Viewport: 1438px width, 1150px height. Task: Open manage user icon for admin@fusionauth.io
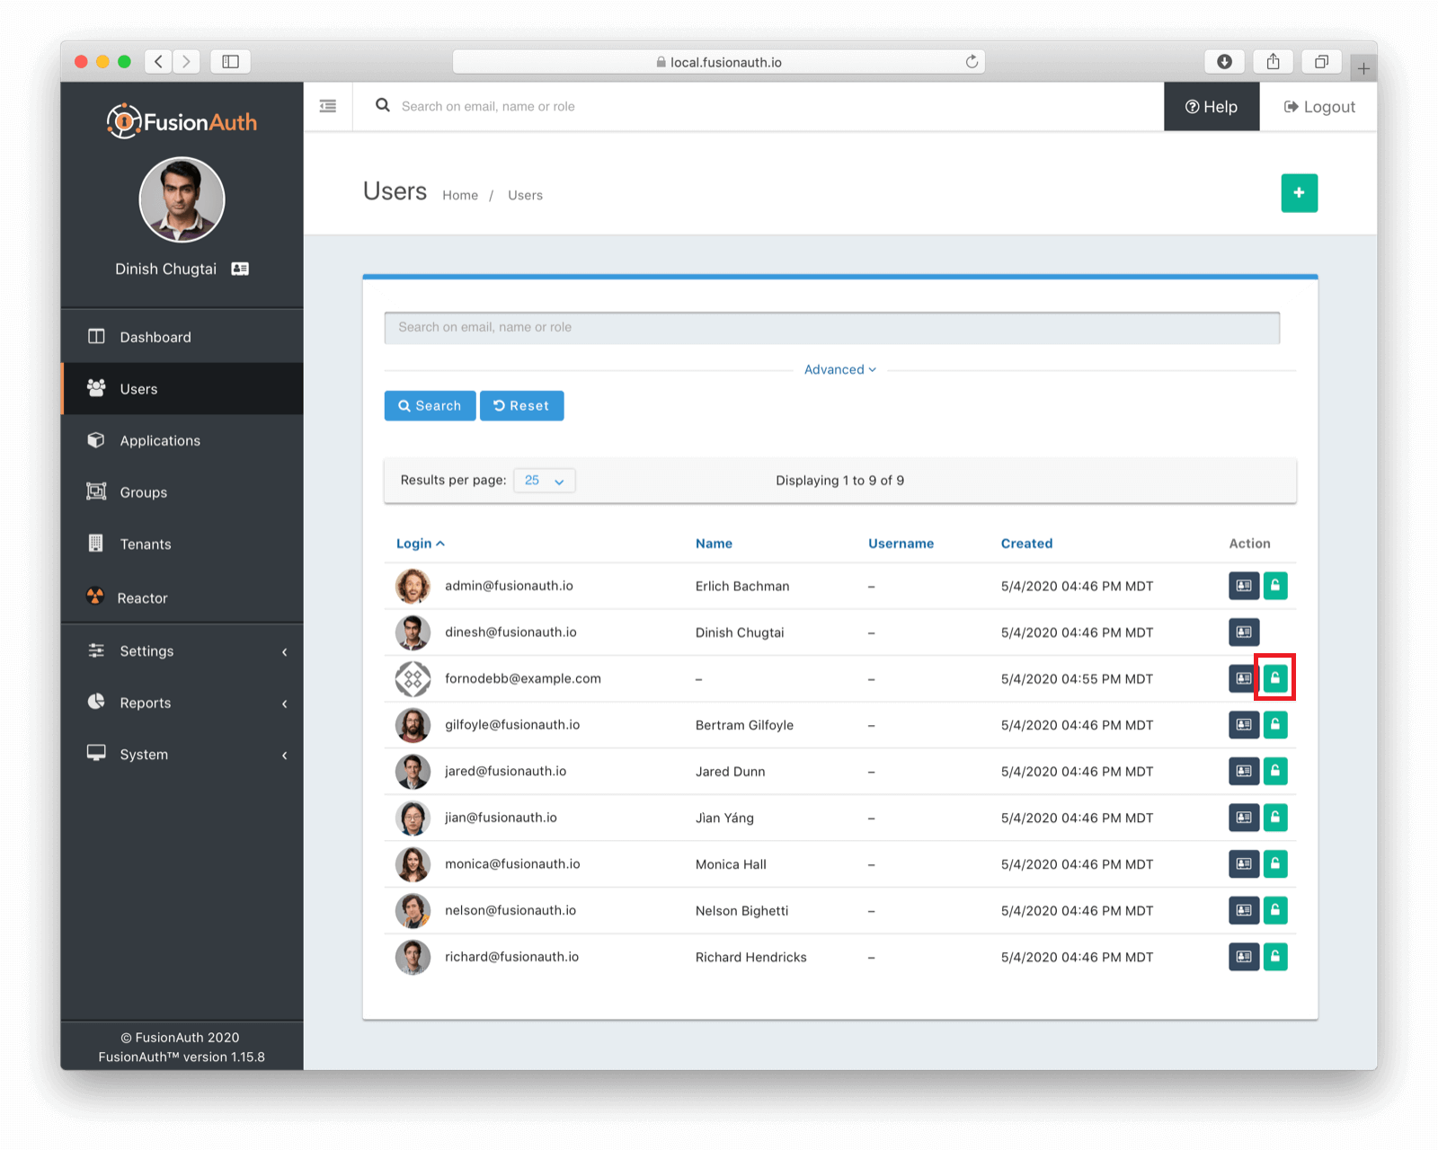[x=1244, y=586]
